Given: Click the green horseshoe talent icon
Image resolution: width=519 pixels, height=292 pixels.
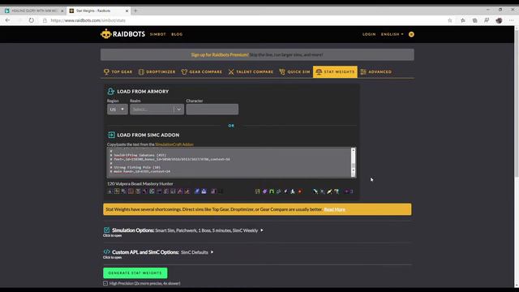Looking at the screenshot, I should coord(272,191).
